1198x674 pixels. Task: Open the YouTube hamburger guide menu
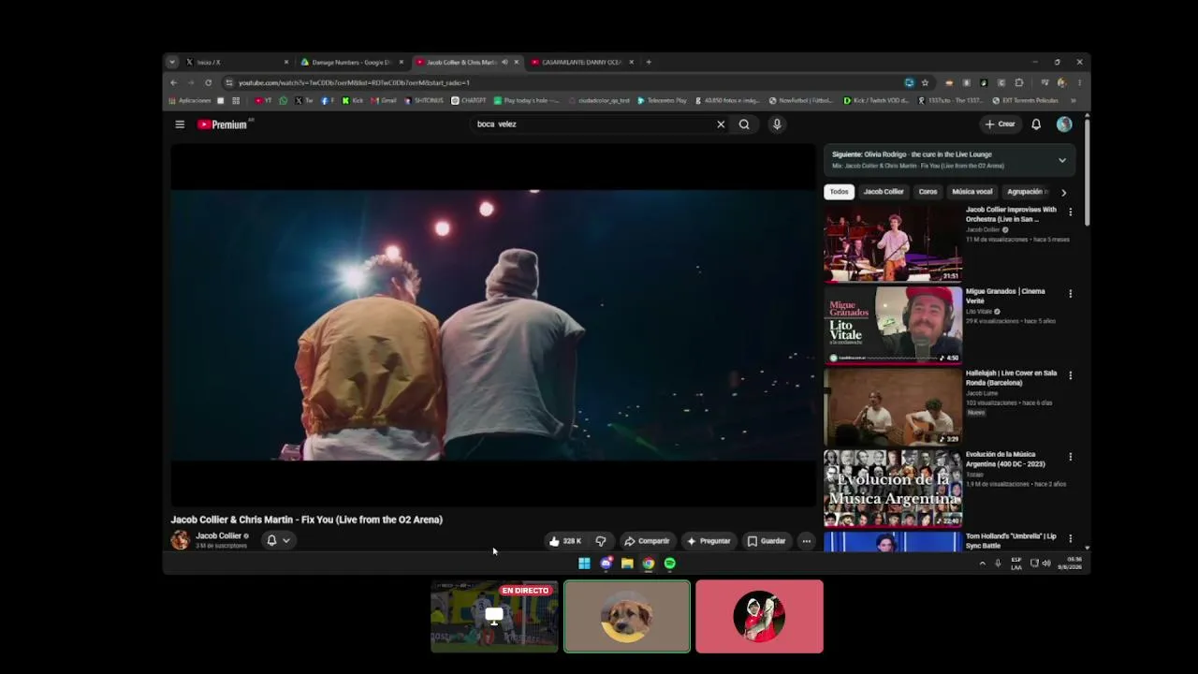(180, 125)
